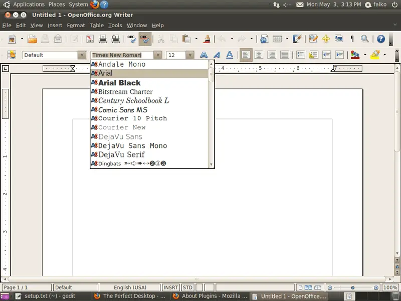
Task: Run Spelling and Grammar check
Action: tap(132, 39)
